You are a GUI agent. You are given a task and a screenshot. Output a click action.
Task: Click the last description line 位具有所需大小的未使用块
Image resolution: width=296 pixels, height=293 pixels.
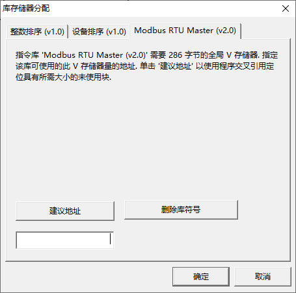point(63,77)
